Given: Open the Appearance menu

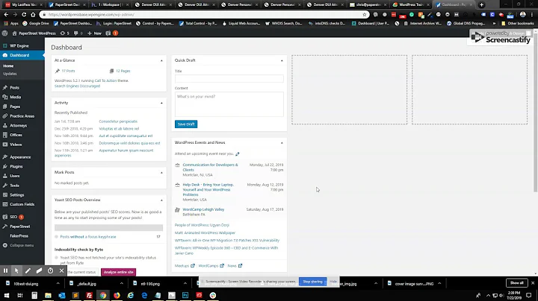Looking at the screenshot, I should click(x=20, y=157).
